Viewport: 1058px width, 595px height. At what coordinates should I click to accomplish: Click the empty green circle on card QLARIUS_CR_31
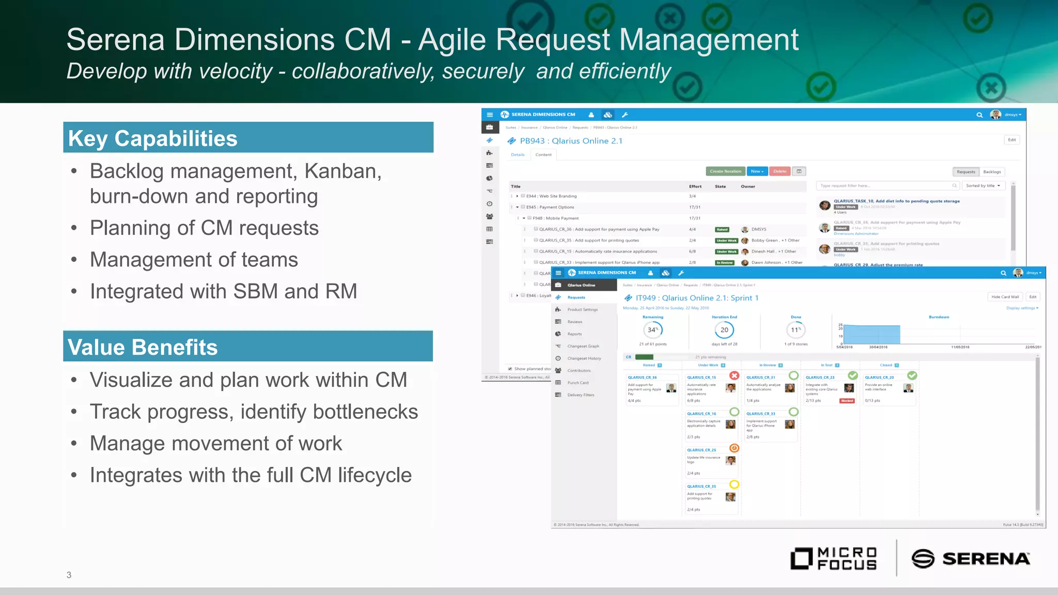(x=793, y=375)
